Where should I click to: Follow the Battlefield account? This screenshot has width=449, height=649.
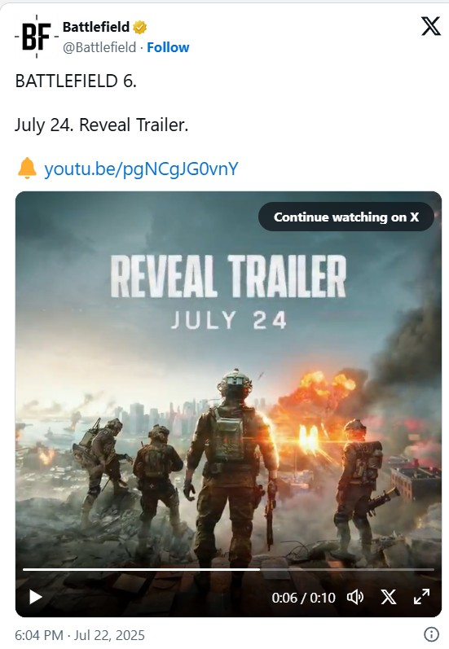[x=168, y=47]
